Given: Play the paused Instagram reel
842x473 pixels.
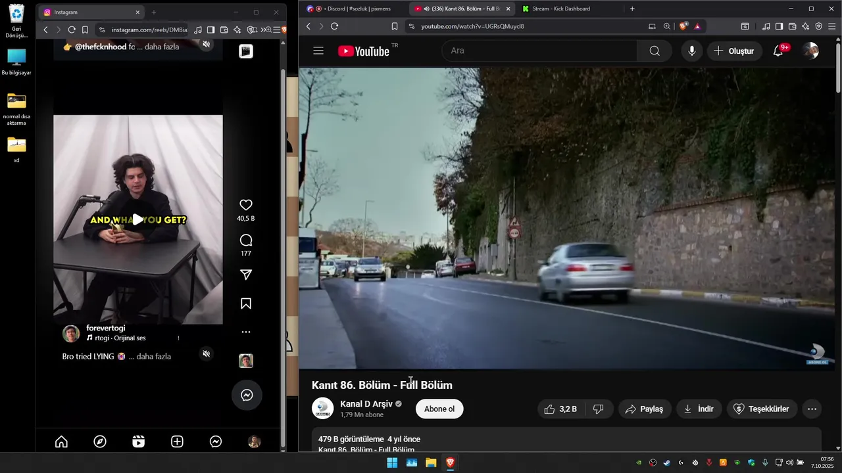Looking at the screenshot, I should coord(137,219).
